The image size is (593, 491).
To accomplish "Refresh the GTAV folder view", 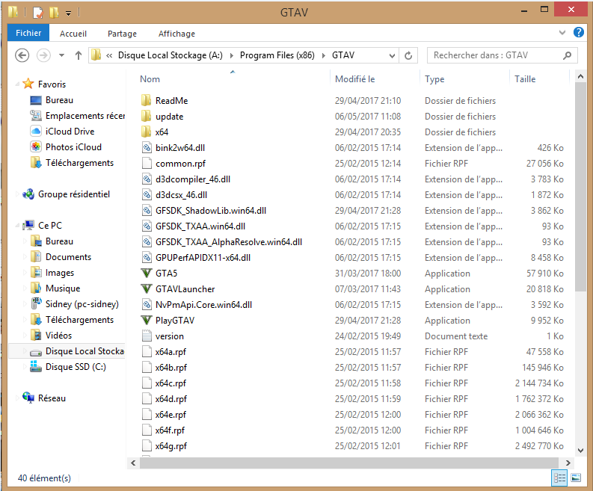I will (x=408, y=55).
